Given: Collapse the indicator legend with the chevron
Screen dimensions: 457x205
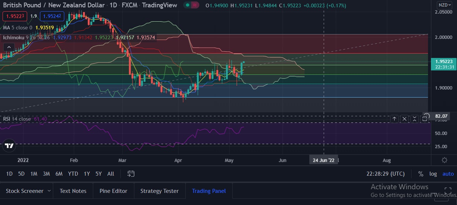Looking at the screenshot, I should click(x=8, y=47).
